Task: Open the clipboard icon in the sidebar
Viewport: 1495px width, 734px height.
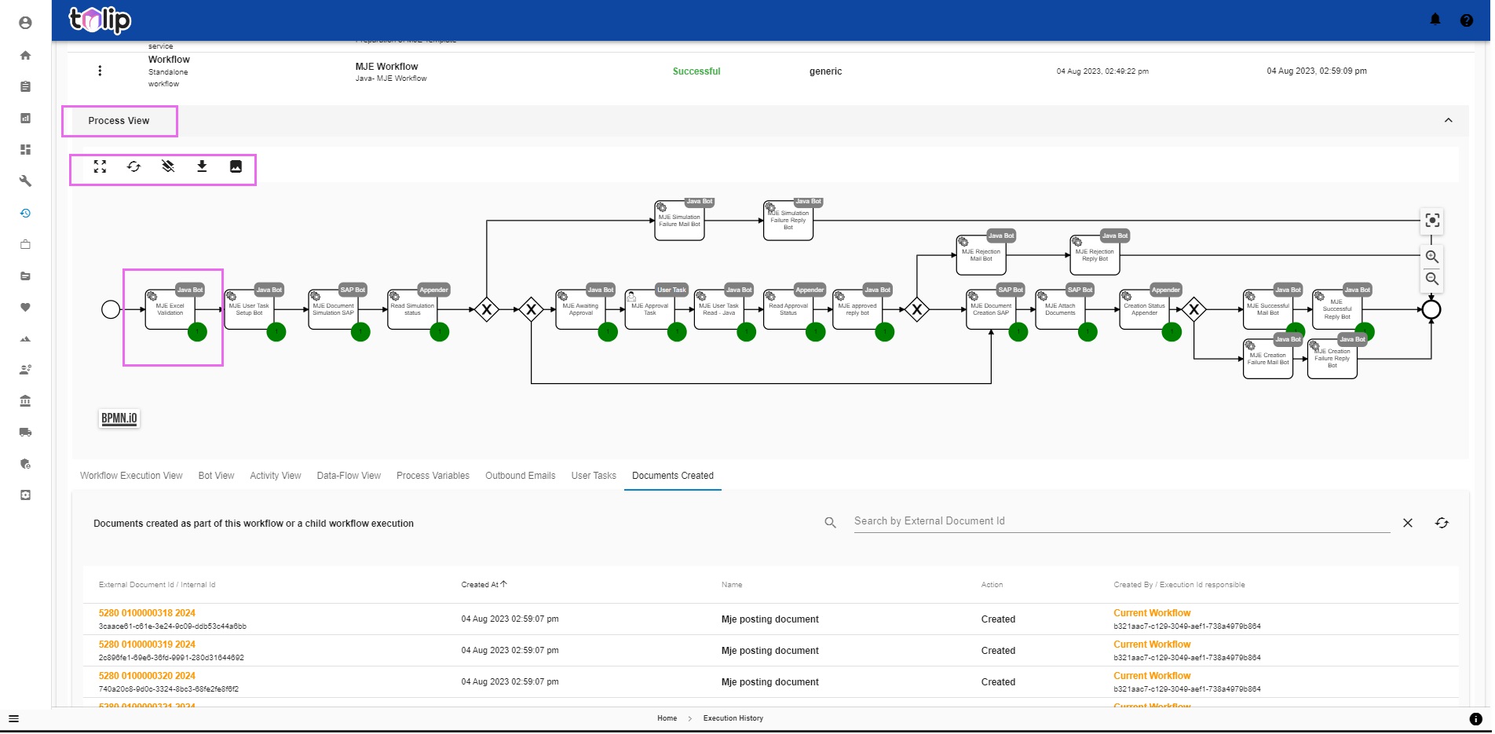Action: click(x=25, y=86)
